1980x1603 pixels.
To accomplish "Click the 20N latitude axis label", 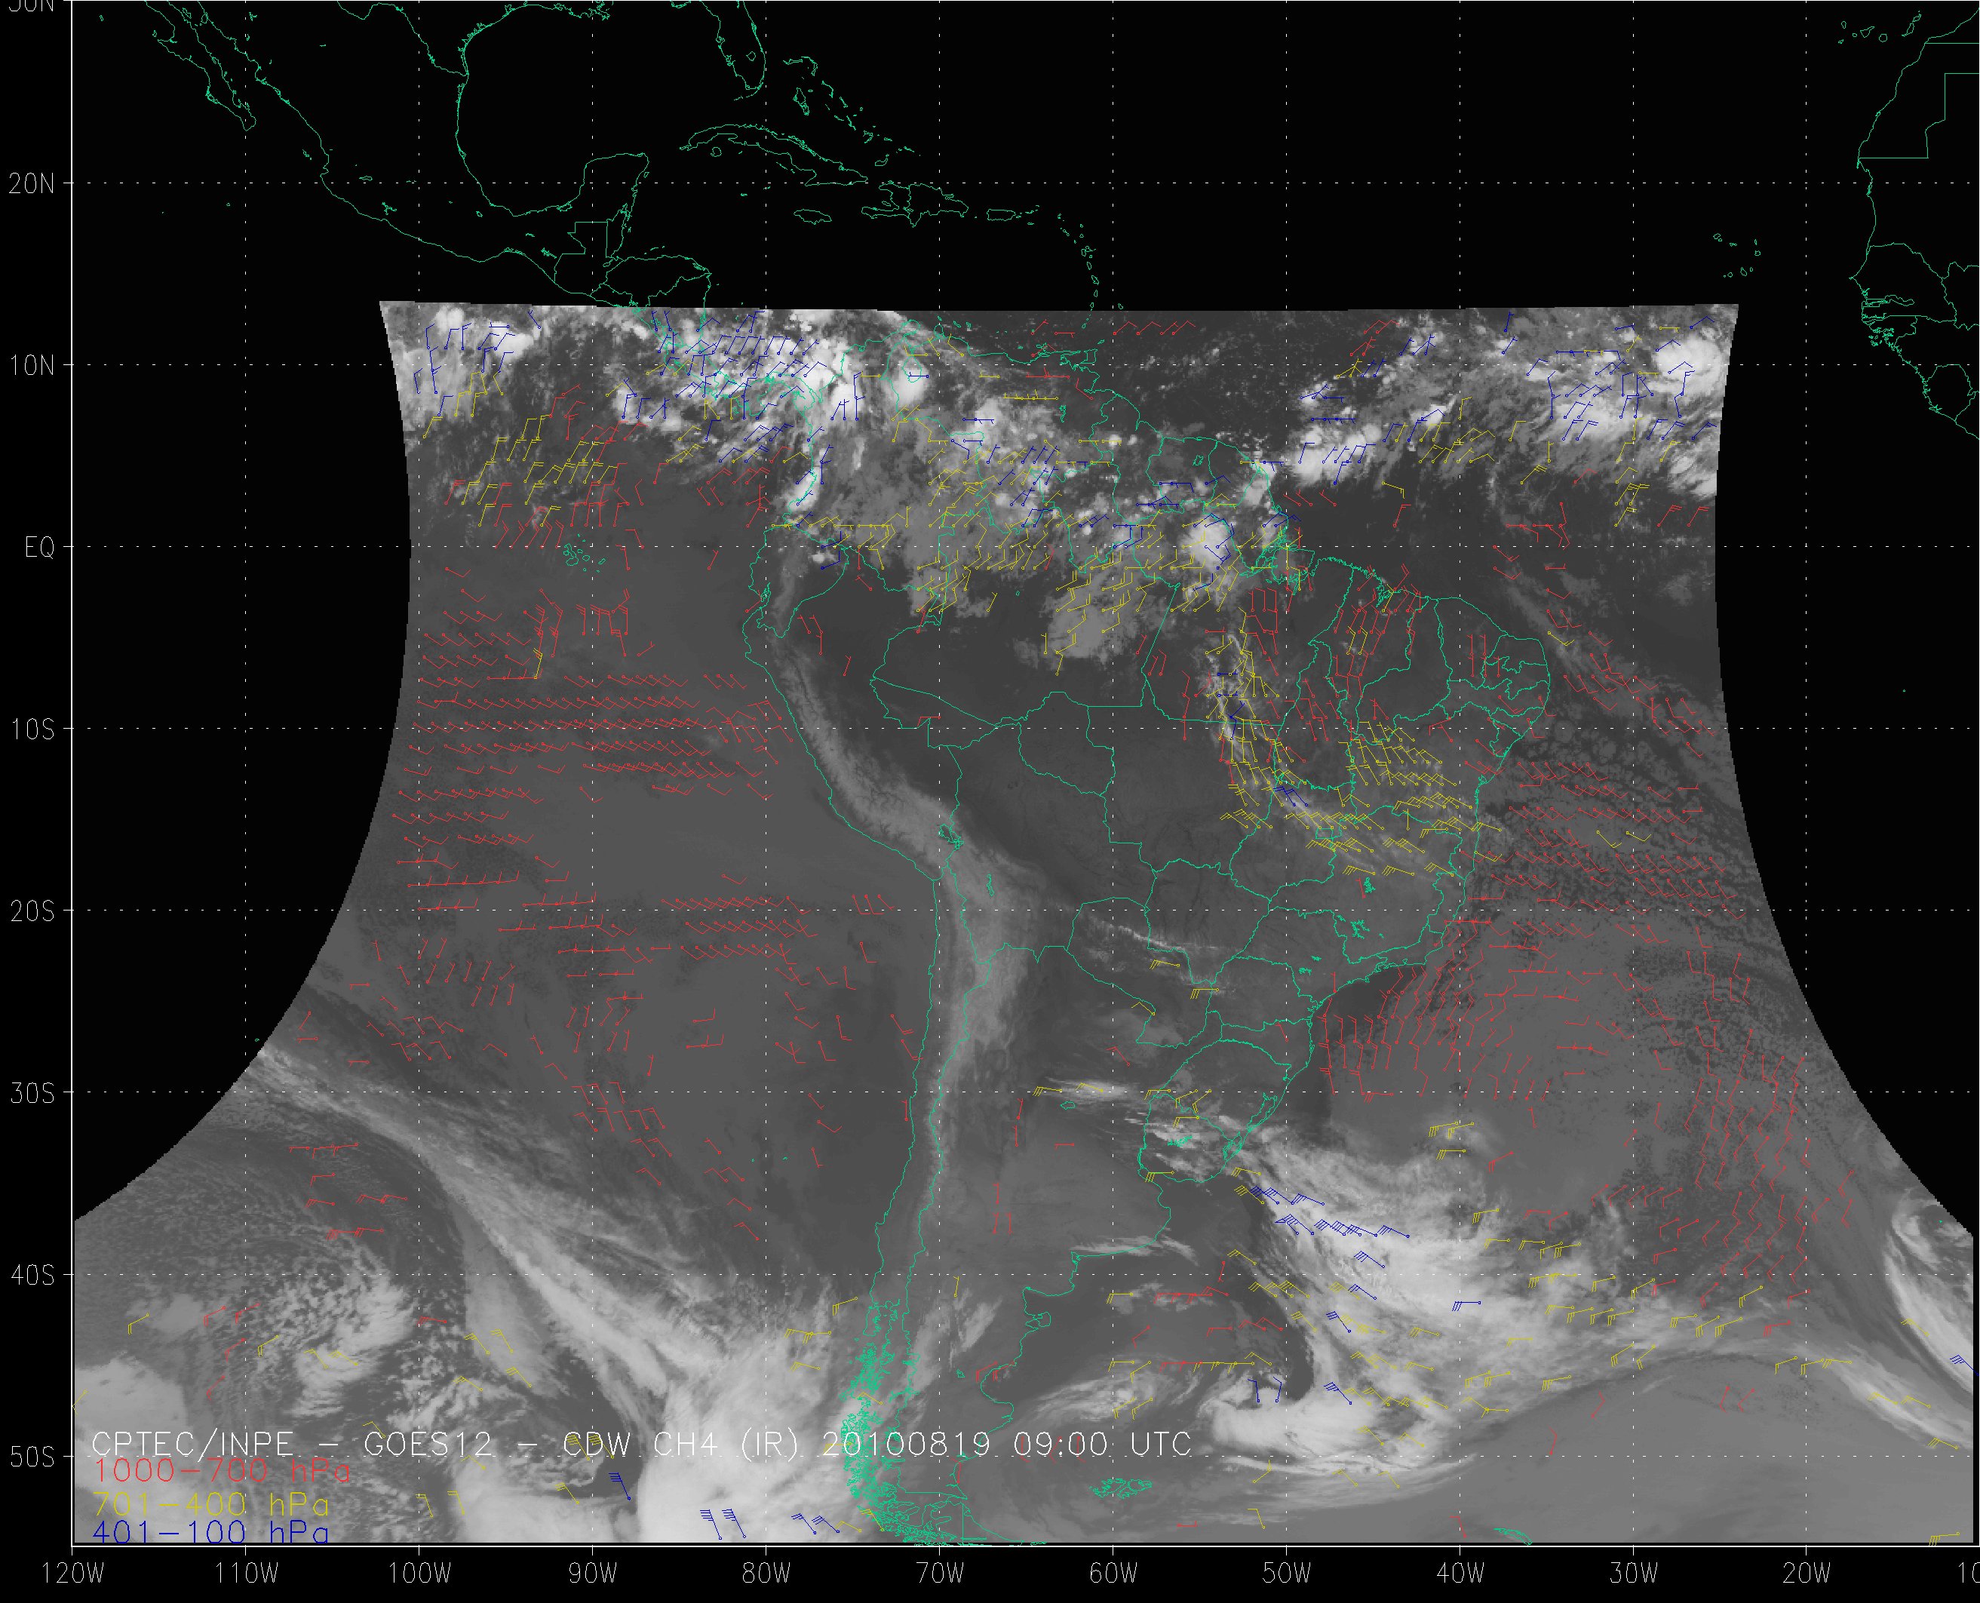I will tap(32, 184).
